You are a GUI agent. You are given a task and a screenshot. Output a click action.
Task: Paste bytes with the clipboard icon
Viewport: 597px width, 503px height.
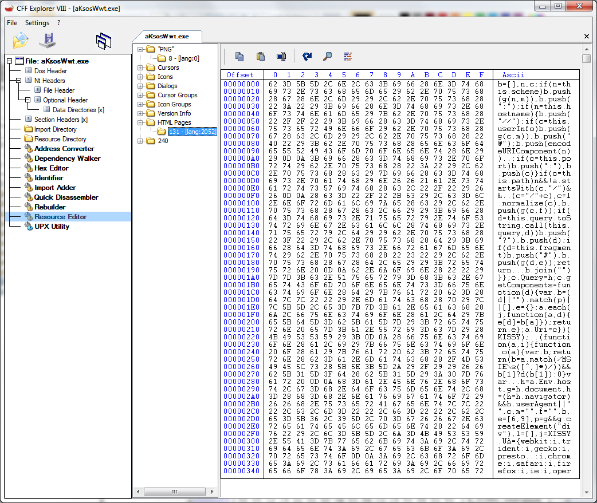coord(261,57)
